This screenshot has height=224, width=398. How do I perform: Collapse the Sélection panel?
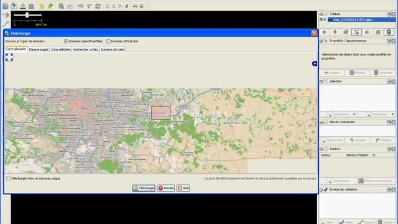click(x=321, y=82)
